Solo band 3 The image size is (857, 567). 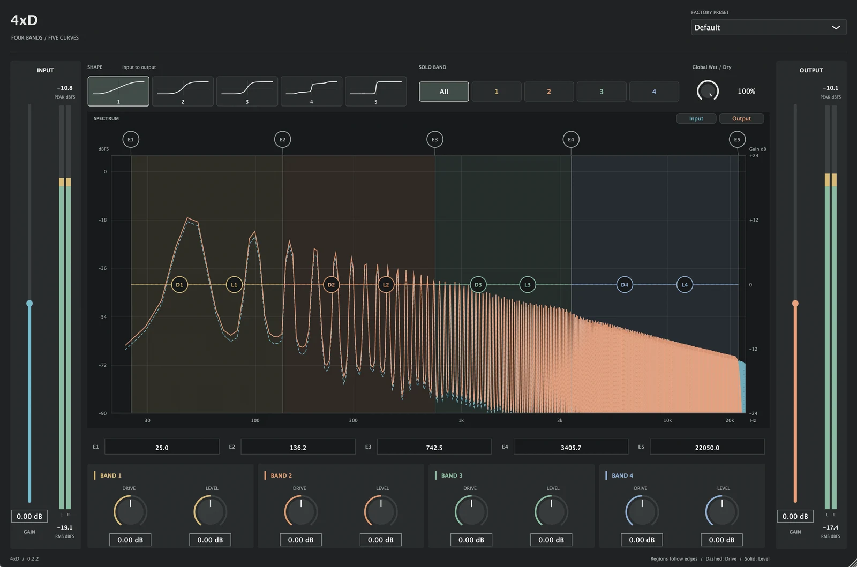pos(602,92)
